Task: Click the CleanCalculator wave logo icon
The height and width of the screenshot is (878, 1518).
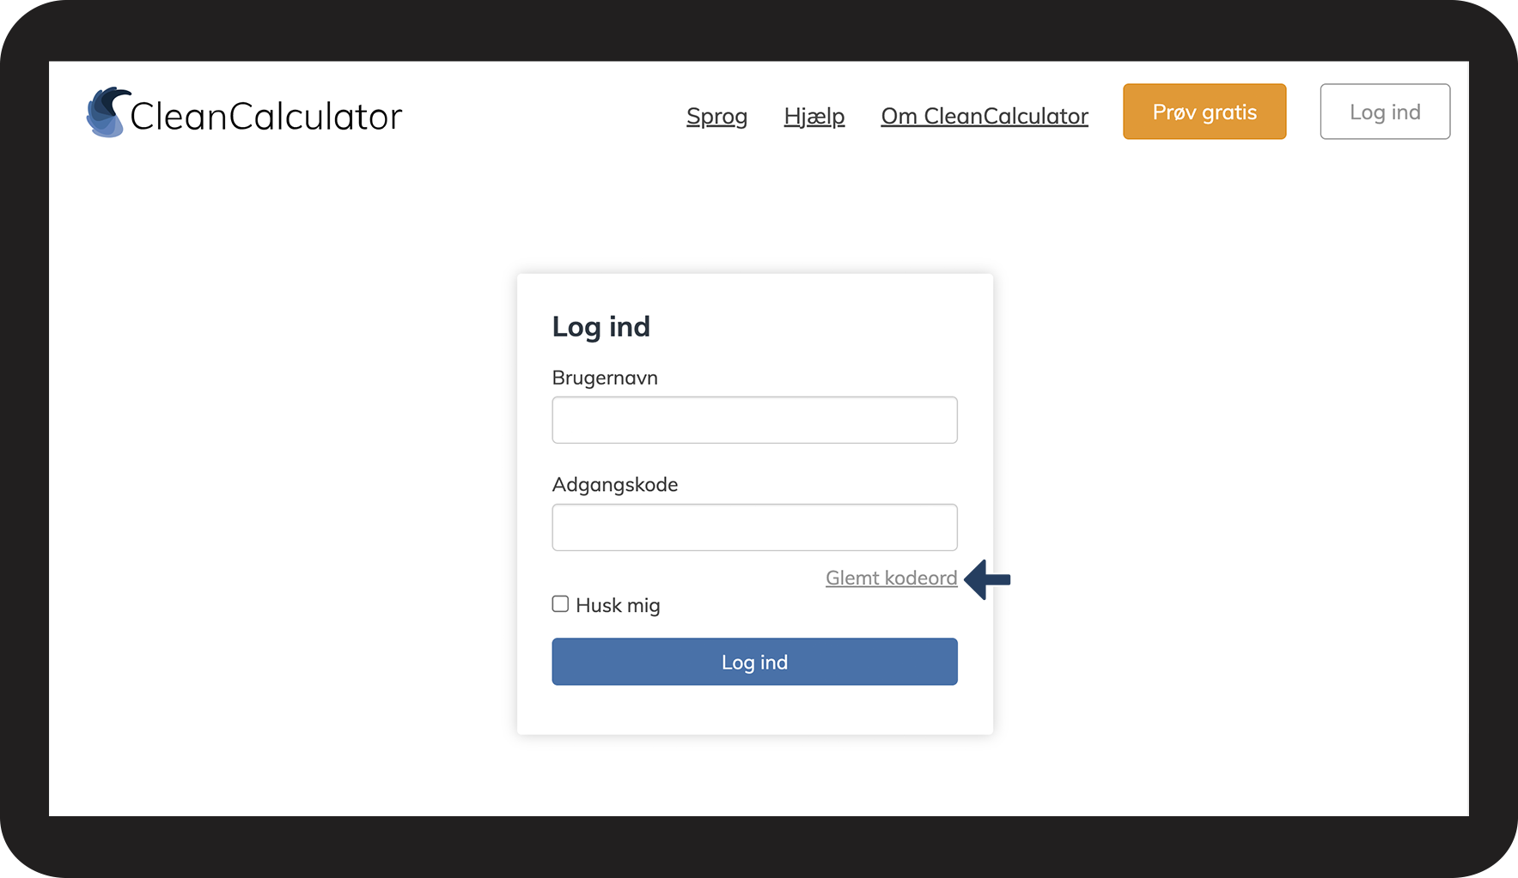Action: pyautogui.click(x=107, y=112)
